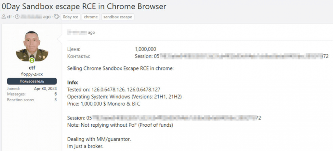Click the user icon beside thread author
The image size is (333, 151).
tap(4, 17)
